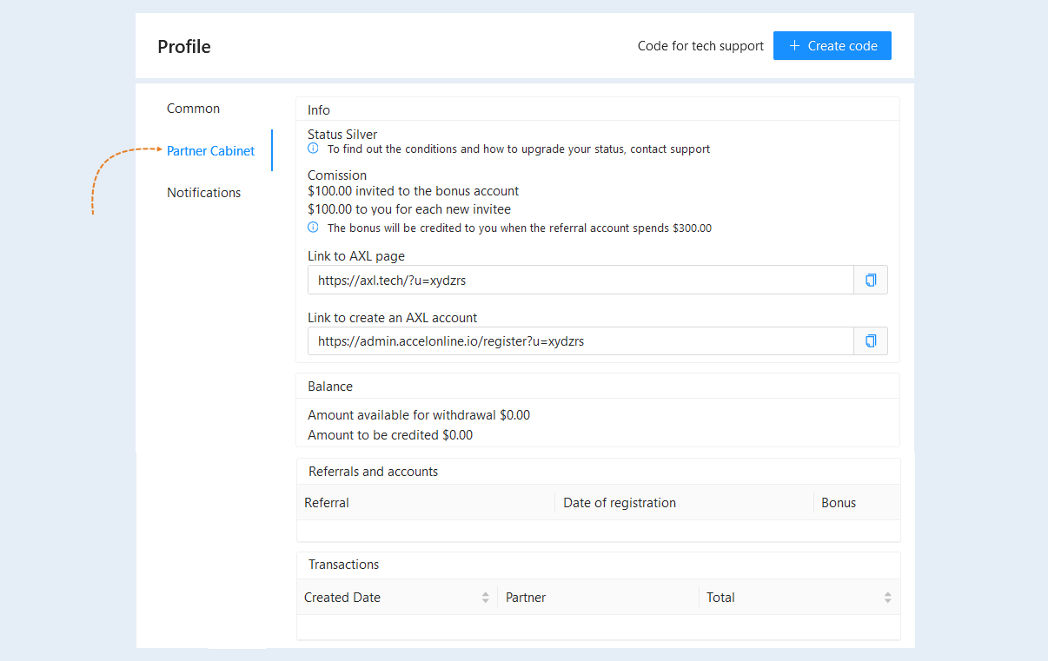Open the Common profile tab
1048x661 pixels.
point(193,109)
